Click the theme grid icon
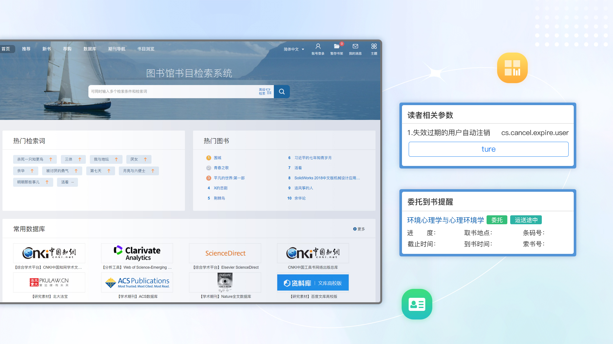Viewport: 613px width, 344px height. [x=374, y=47]
